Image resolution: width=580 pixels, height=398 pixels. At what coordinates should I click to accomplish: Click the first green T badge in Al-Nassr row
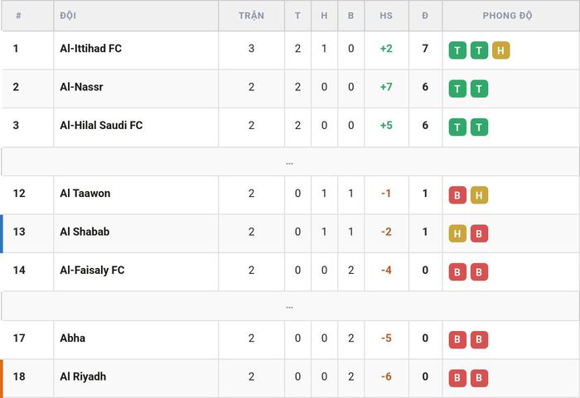pos(457,89)
